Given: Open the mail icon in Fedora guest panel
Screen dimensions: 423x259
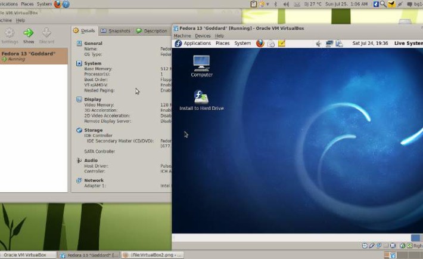Looking at the screenshot, I should pyautogui.click(x=271, y=43).
